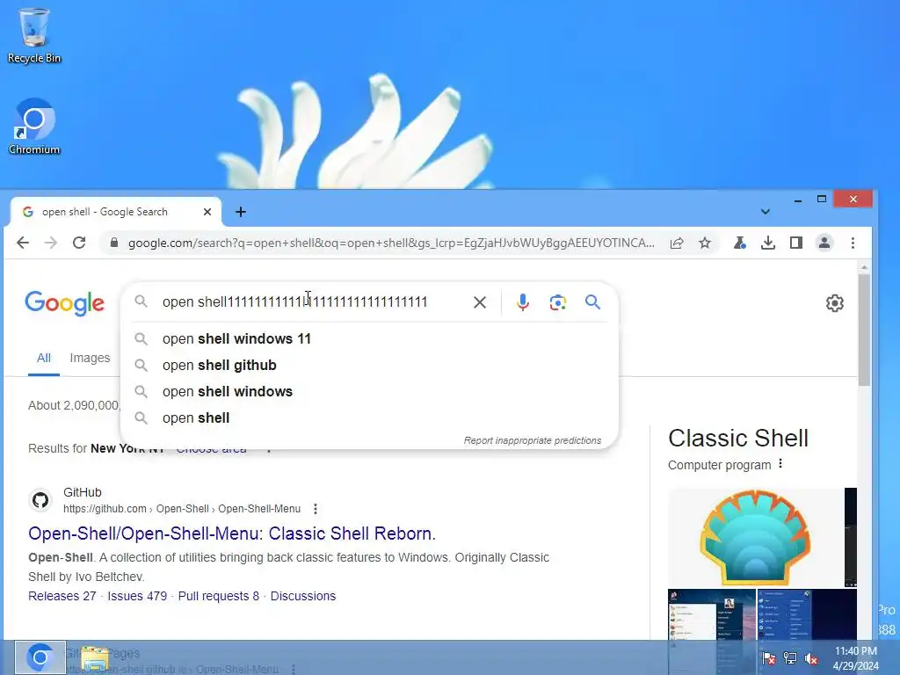
Task: Click the Classic Shell panel heading
Action: click(x=738, y=438)
